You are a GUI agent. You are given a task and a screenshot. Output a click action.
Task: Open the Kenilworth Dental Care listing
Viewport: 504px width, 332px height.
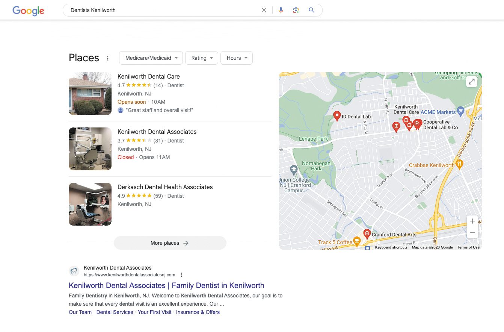point(149,76)
